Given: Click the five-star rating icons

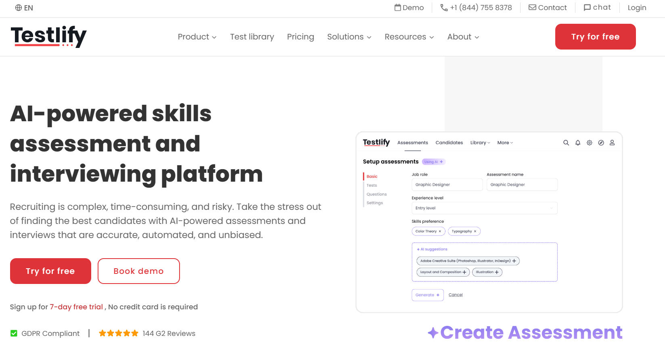Looking at the screenshot, I should point(119,333).
